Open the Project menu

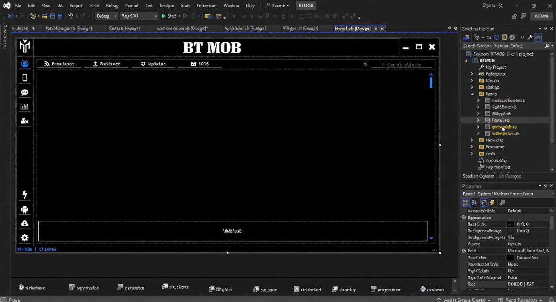[76, 6]
